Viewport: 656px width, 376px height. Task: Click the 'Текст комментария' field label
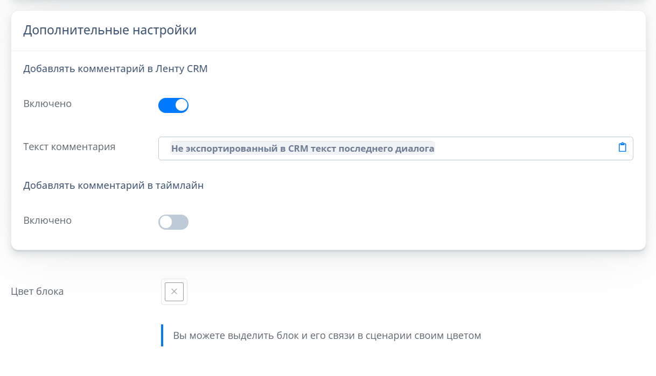point(69,146)
